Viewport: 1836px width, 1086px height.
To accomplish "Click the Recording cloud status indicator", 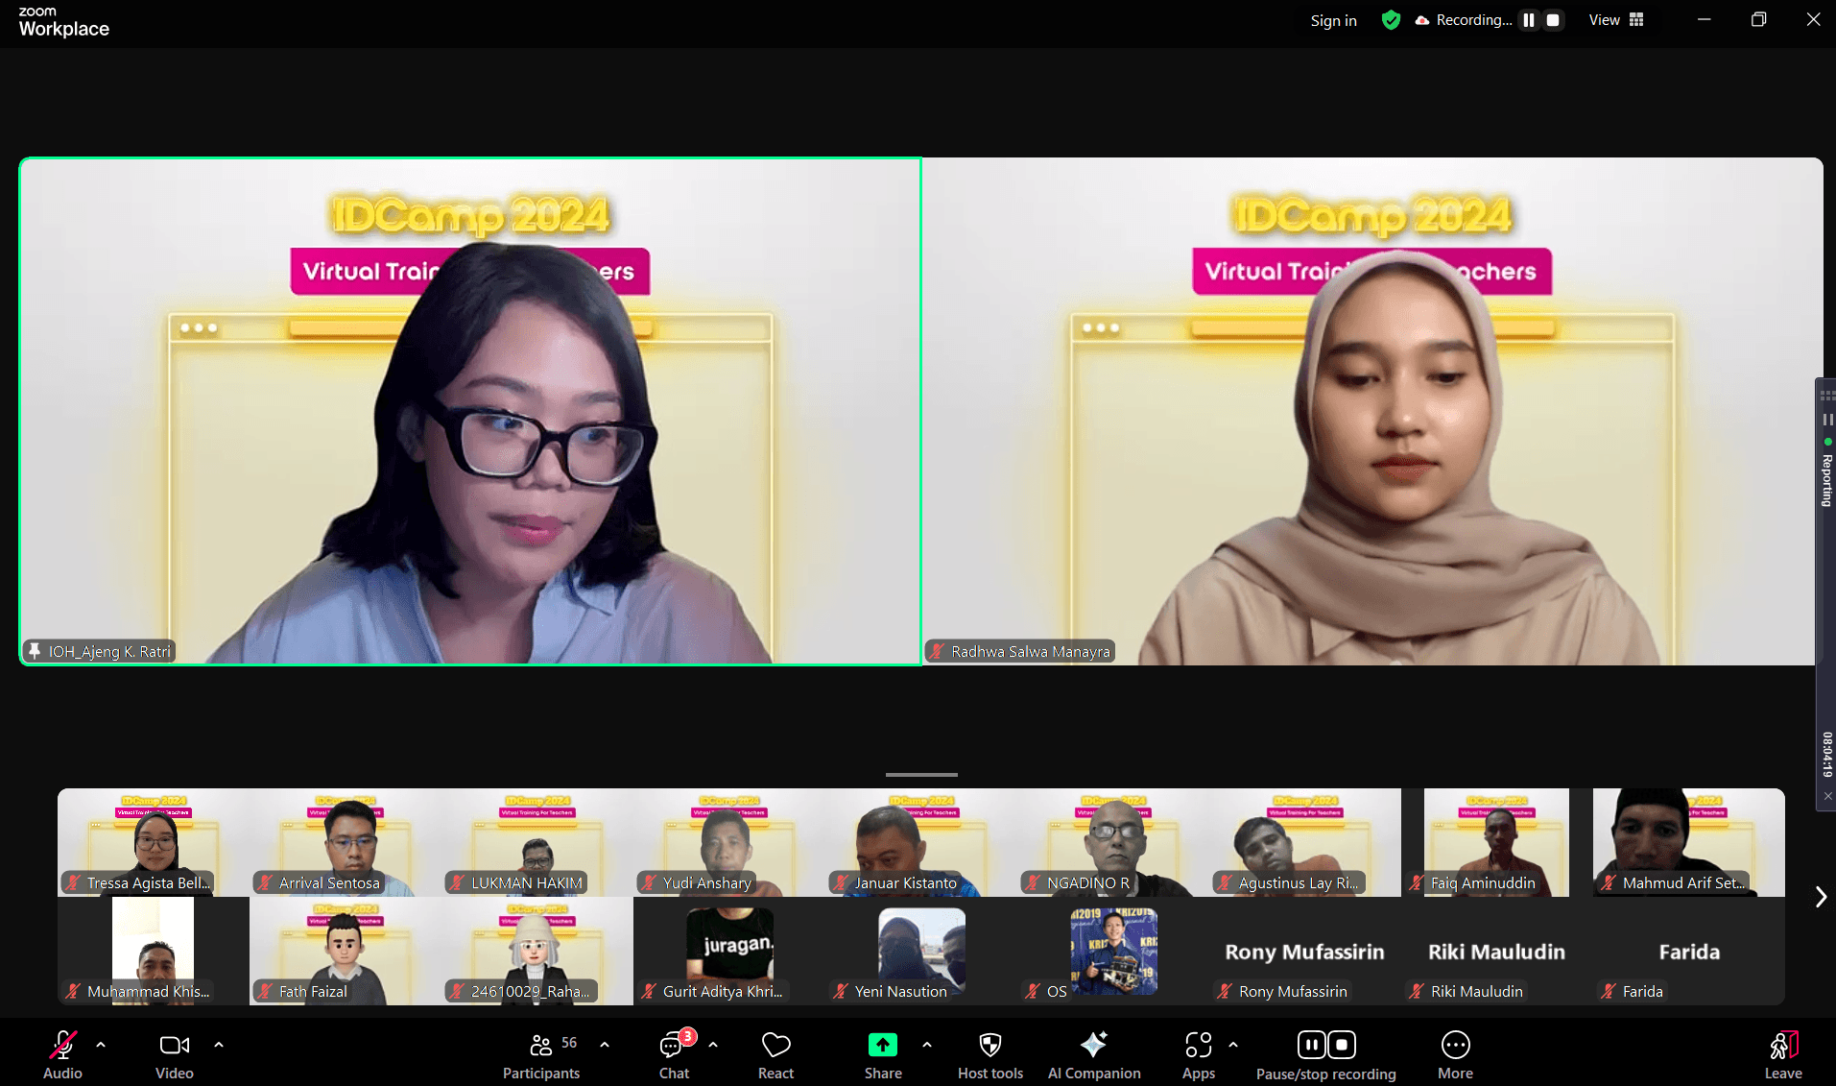I will click(x=1464, y=20).
